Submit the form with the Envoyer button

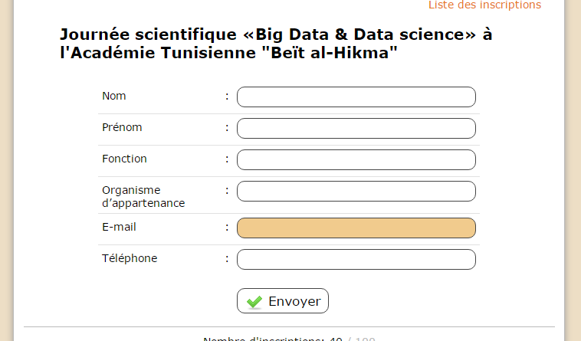click(x=283, y=300)
